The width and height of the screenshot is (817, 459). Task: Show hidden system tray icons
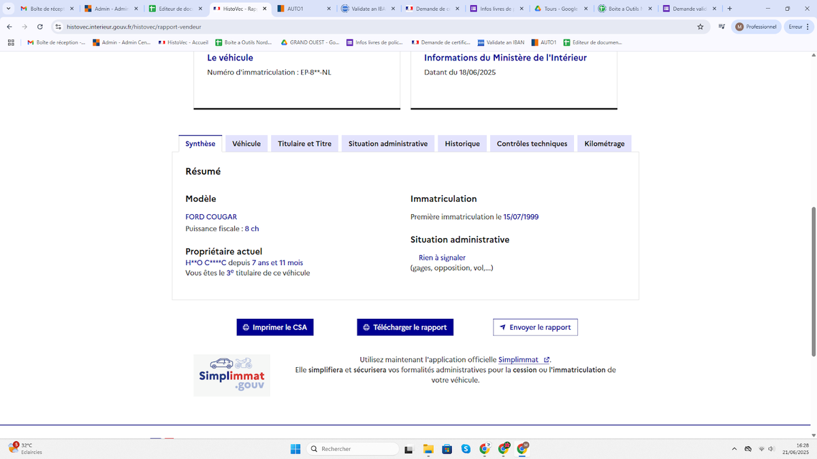734,449
